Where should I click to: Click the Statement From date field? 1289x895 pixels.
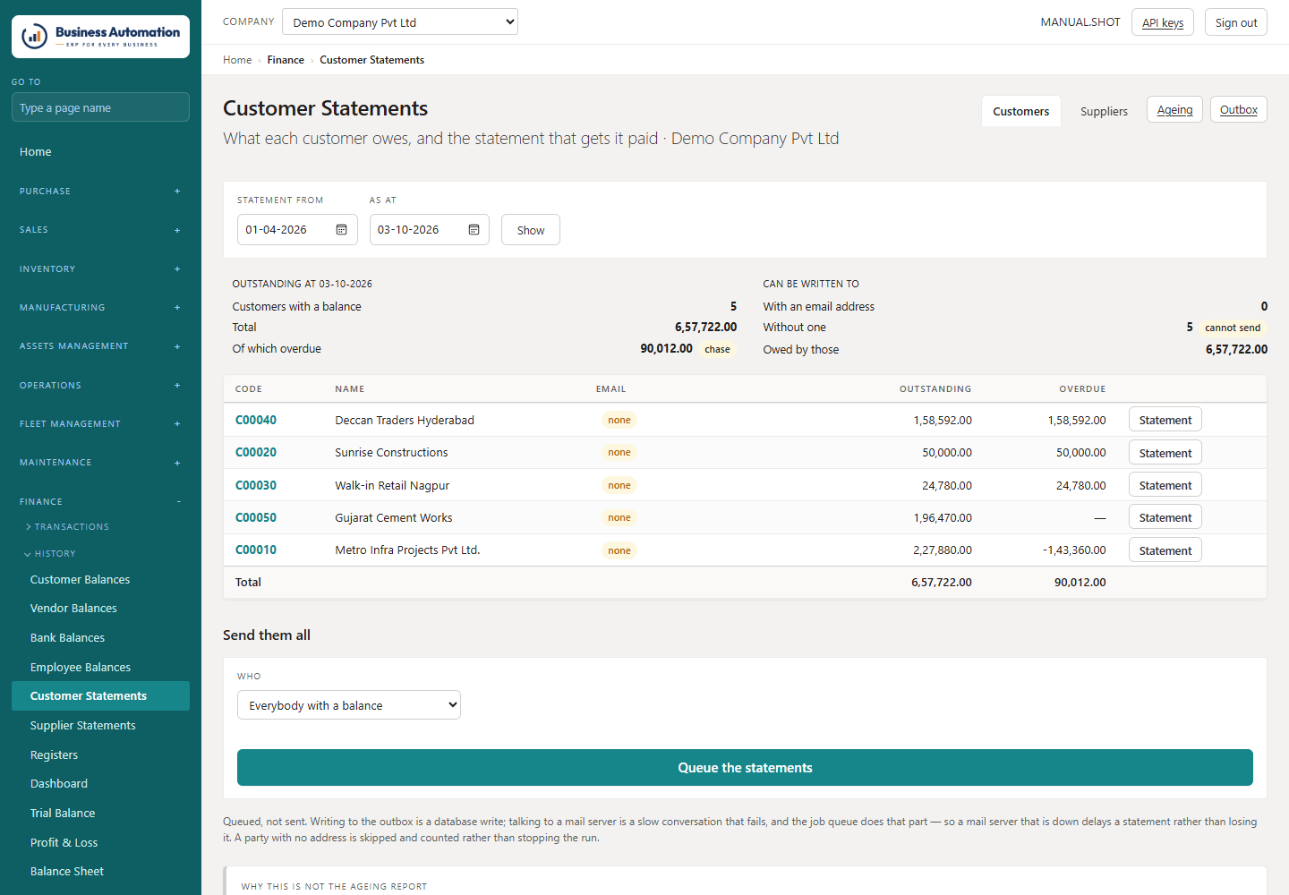297,230
